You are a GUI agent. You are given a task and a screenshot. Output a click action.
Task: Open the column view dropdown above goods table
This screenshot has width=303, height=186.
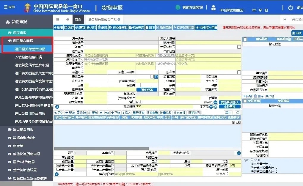228,113
